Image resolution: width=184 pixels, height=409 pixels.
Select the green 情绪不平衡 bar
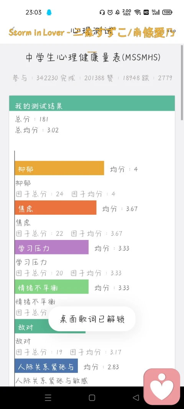51,287
